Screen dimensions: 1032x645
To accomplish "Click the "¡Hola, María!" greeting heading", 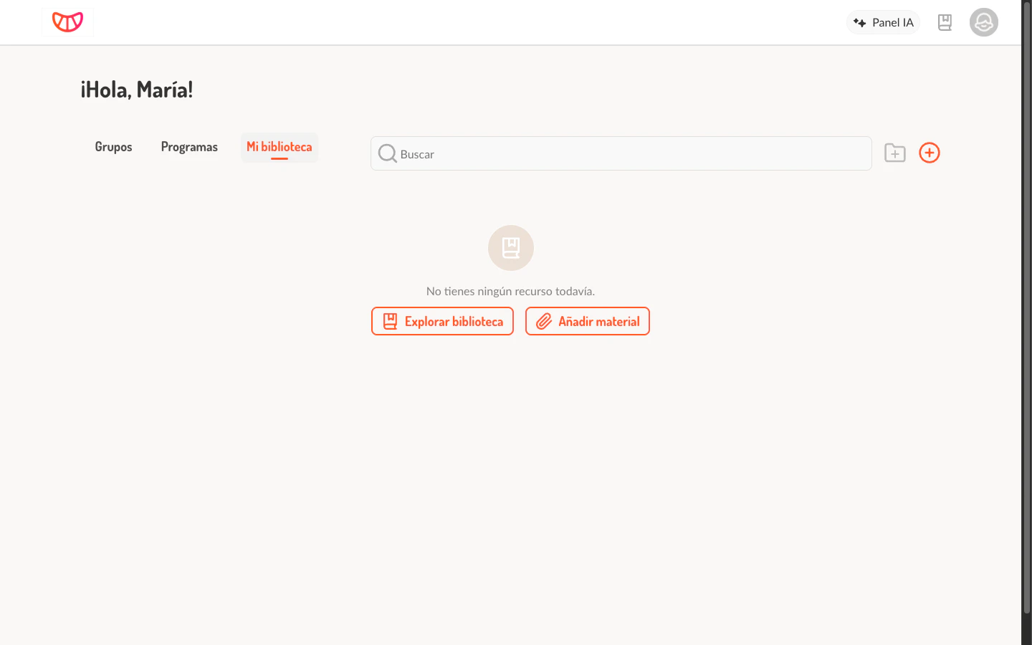I will [136, 90].
